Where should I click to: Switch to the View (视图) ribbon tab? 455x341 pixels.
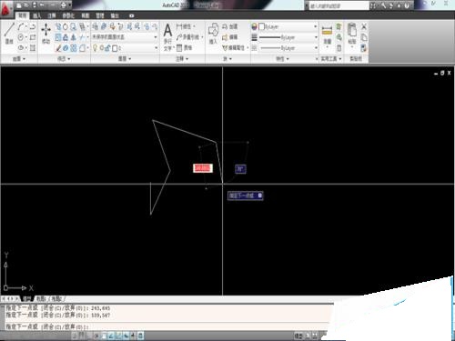point(86,15)
